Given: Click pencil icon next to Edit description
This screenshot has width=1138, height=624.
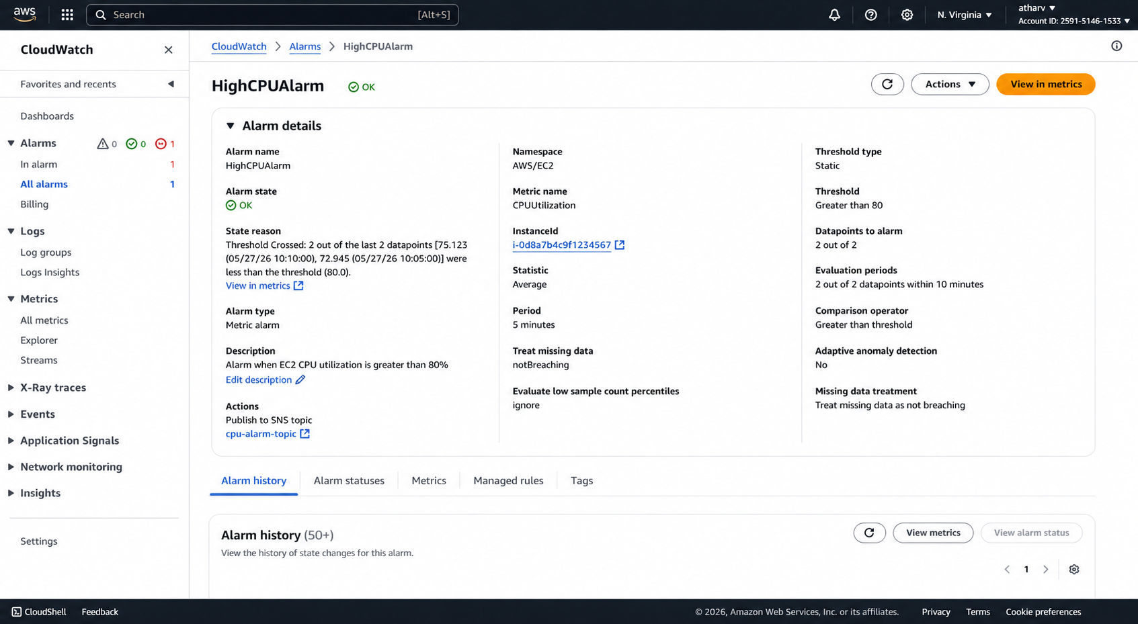Looking at the screenshot, I should coord(300,380).
